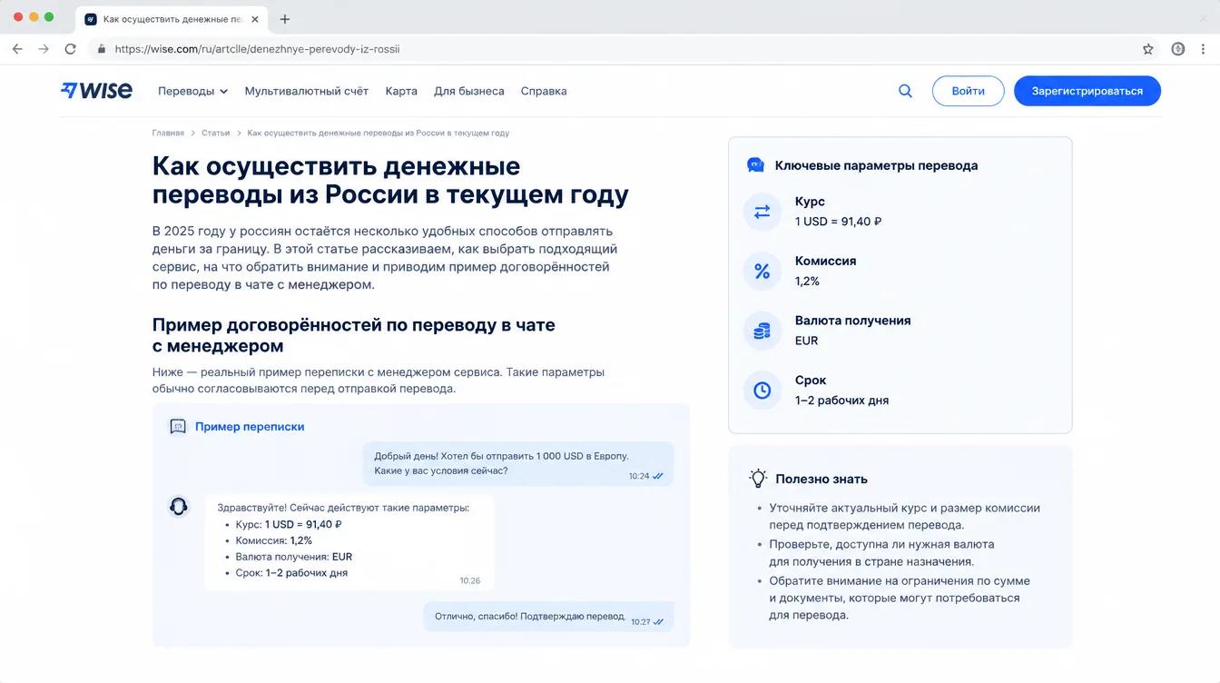Open Мультивалютный счёт menu item

pos(307,91)
